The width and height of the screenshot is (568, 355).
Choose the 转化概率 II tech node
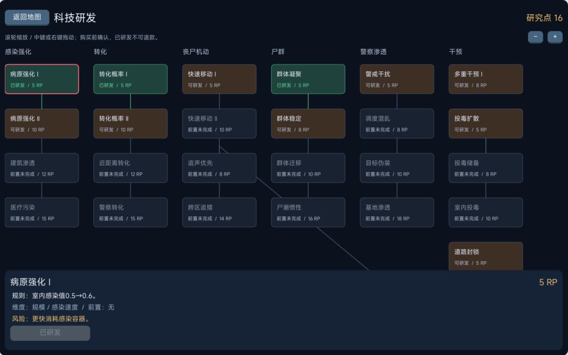click(x=130, y=124)
